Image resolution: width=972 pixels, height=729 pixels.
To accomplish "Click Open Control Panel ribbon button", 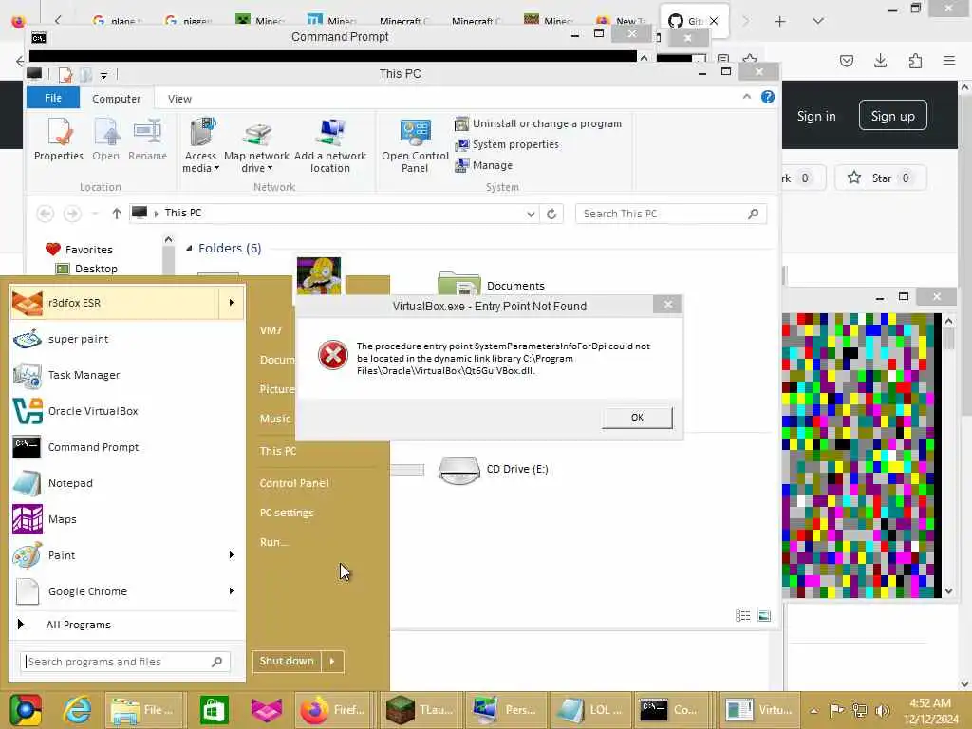I will (x=415, y=145).
